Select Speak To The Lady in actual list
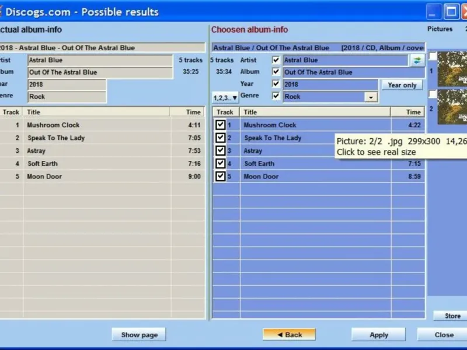This screenshot has width=467, height=350. 56,138
